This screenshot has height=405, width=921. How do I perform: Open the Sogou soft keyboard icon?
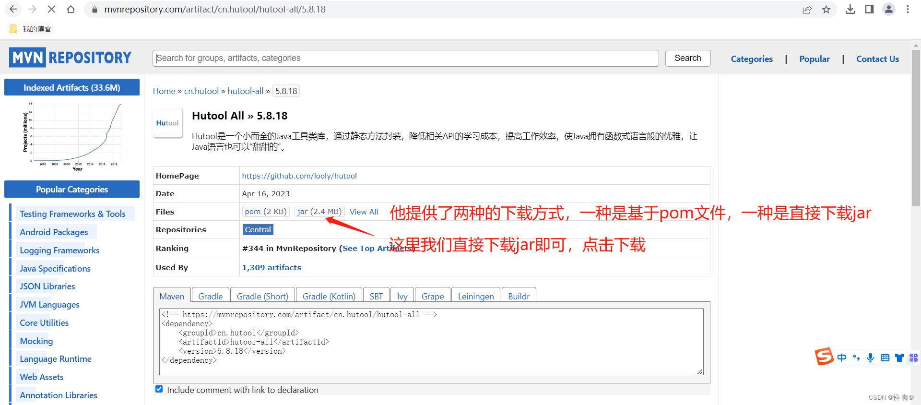coord(885,357)
